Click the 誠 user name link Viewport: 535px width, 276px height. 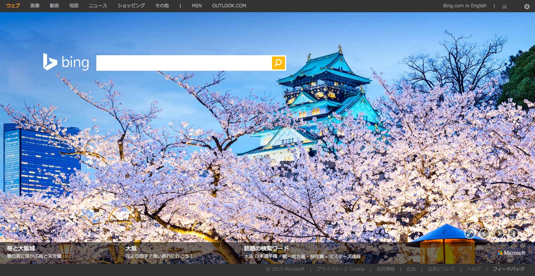click(504, 6)
